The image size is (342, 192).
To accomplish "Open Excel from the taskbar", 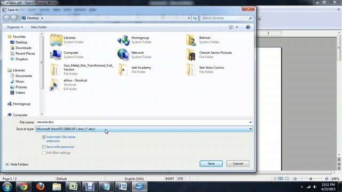I will (x=73, y=187).
